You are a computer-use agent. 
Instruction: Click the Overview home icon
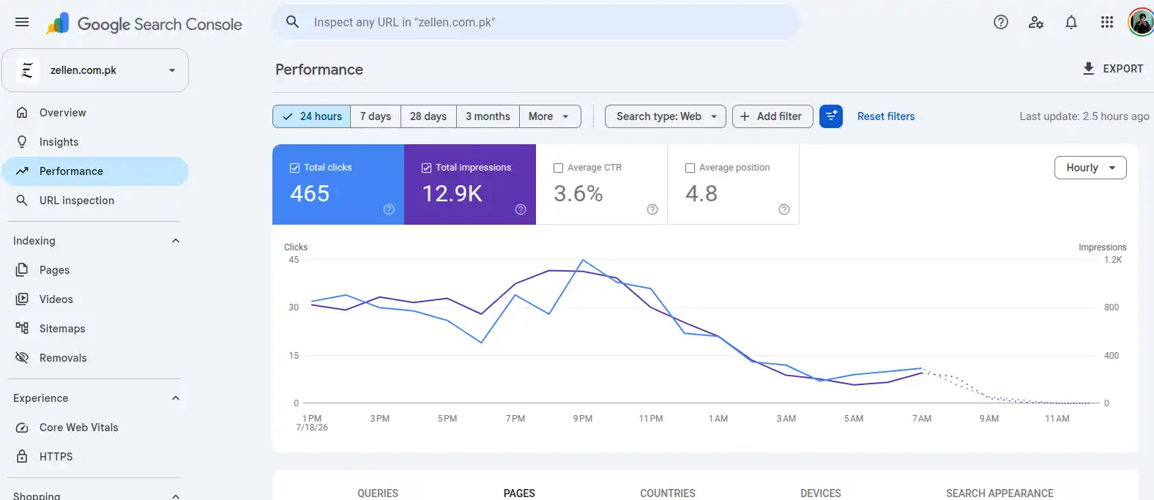tap(22, 113)
